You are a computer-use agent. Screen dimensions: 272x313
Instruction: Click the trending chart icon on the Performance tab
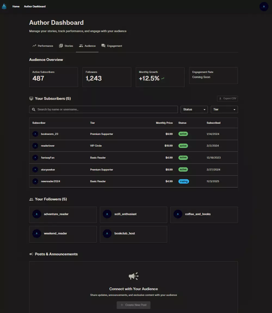tap(35, 46)
